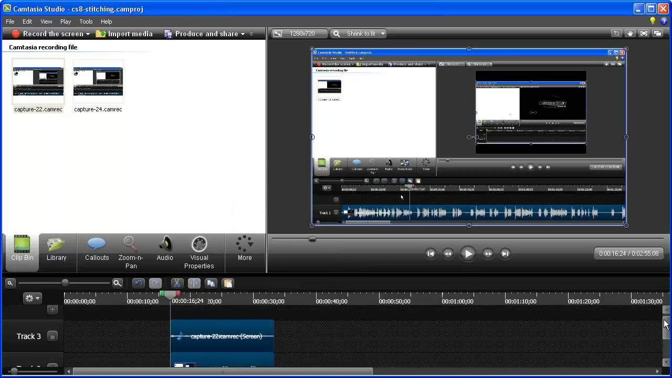Image resolution: width=672 pixels, height=378 pixels.
Task: Open the Zoom-n-Pan tab
Action: (x=131, y=253)
